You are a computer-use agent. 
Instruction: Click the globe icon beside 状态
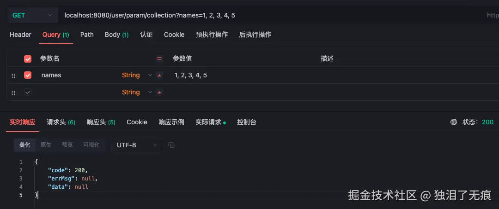[x=454, y=122]
